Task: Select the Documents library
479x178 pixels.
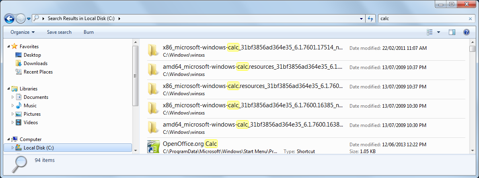Action: 36,97
